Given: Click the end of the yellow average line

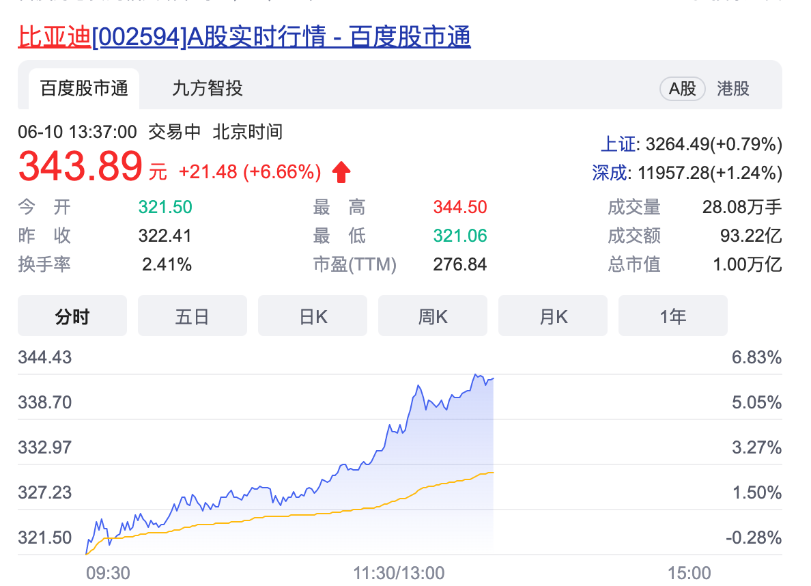Looking at the screenshot, I should [493, 473].
